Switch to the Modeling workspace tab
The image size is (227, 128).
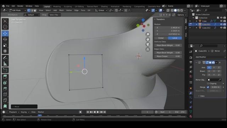pos(57,6)
